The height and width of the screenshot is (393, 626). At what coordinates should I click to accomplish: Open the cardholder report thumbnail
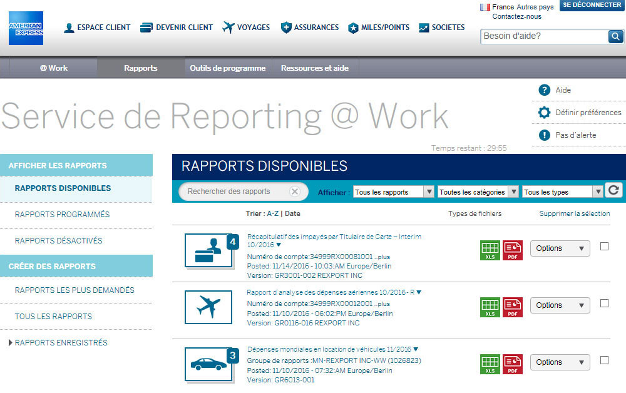[x=209, y=250]
